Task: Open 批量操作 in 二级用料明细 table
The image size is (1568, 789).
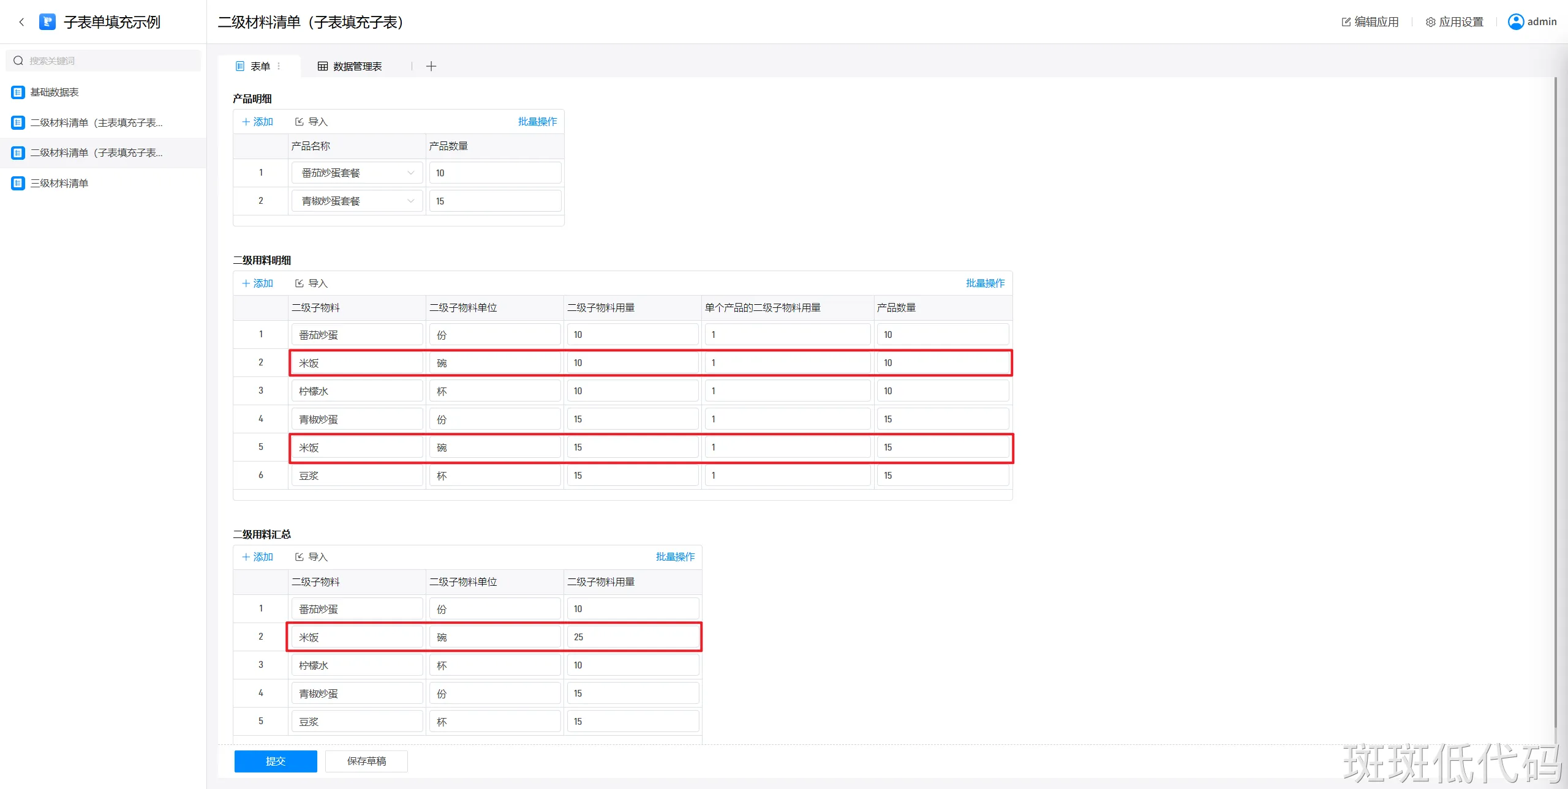Action: (x=985, y=283)
